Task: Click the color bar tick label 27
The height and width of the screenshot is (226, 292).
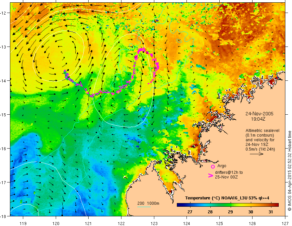Action: click(190, 212)
